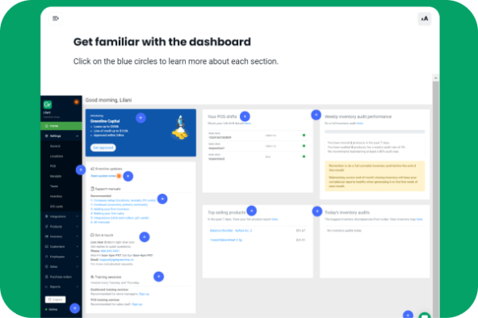This screenshot has width=478, height=318.
Task: Open the lesson menu icon at top left
Action: [56, 19]
